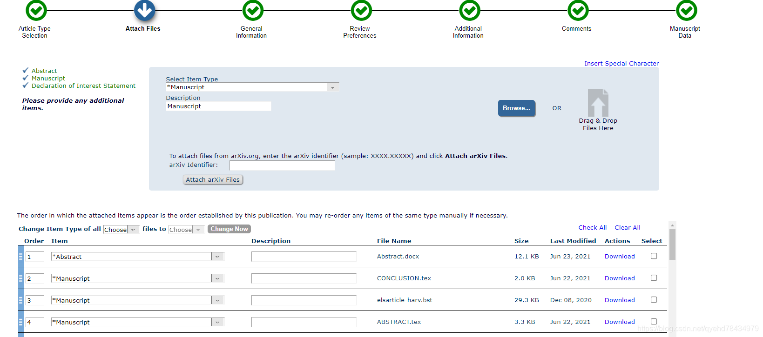763x337 pixels.
Task: Click the Abstract.docx file name
Action: [398, 257]
